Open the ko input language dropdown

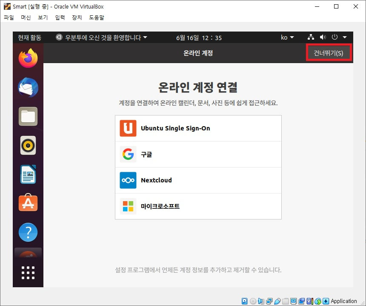(287, 38)
